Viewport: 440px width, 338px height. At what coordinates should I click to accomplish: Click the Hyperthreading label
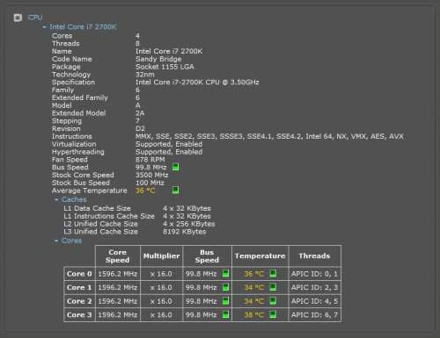click(x=78, y=152)
